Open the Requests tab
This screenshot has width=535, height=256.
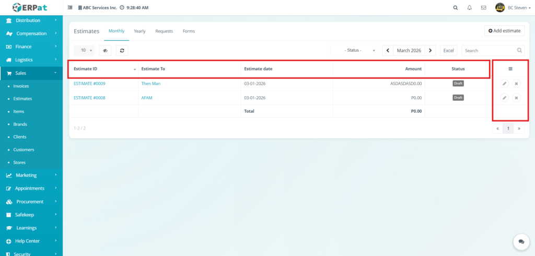164,31
